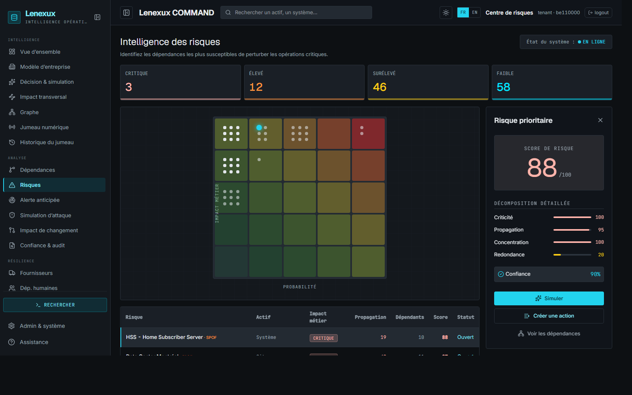The image size is (632, 395).
Task: Switch language to FR
Action: coord(463,13)
